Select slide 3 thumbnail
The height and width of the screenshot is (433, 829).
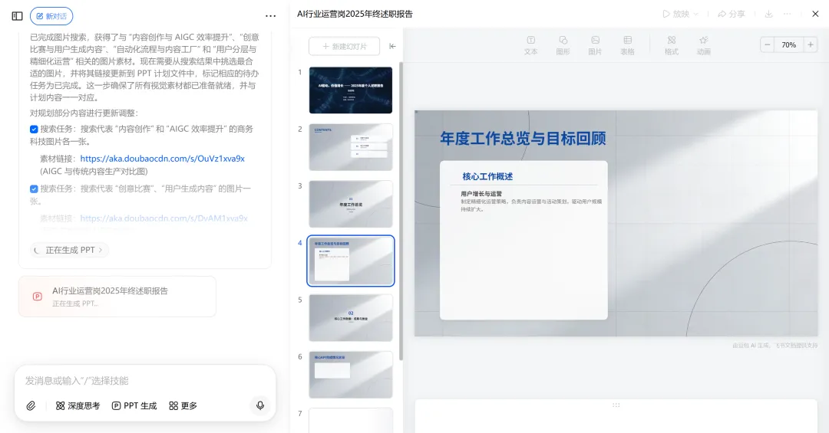click(351, 204)
